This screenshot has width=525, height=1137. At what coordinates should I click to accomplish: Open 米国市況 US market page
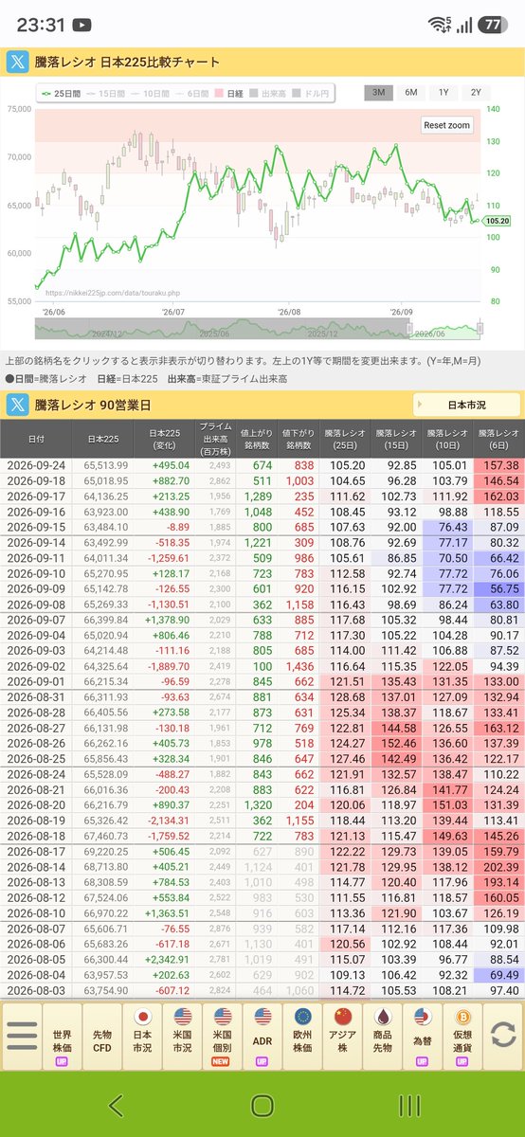(x=183, y=1037)
